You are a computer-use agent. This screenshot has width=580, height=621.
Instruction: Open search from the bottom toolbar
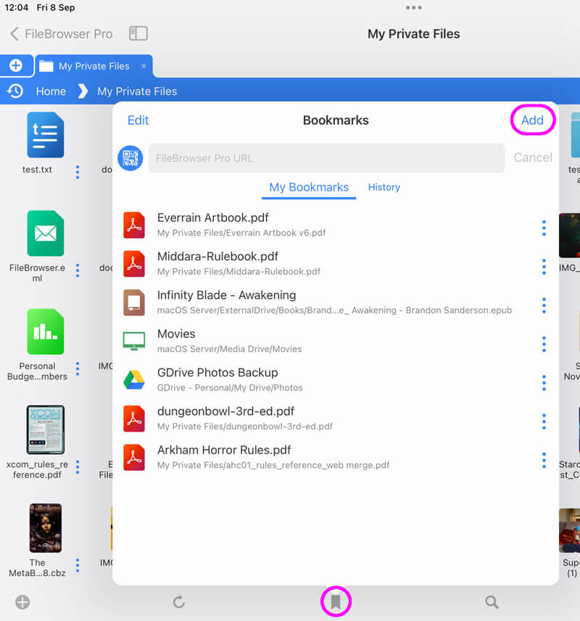coord(492,602)
